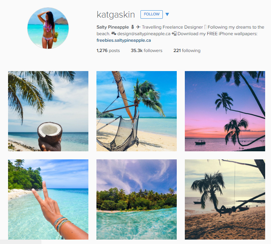Click the design@saltypineapple.ca email text

coord(144,34)
